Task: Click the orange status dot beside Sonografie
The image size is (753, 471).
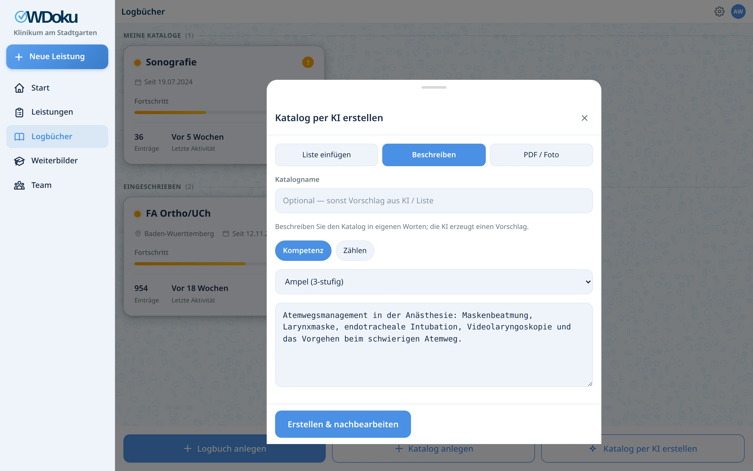Action: pyautogui.click(x=137, y=63)
